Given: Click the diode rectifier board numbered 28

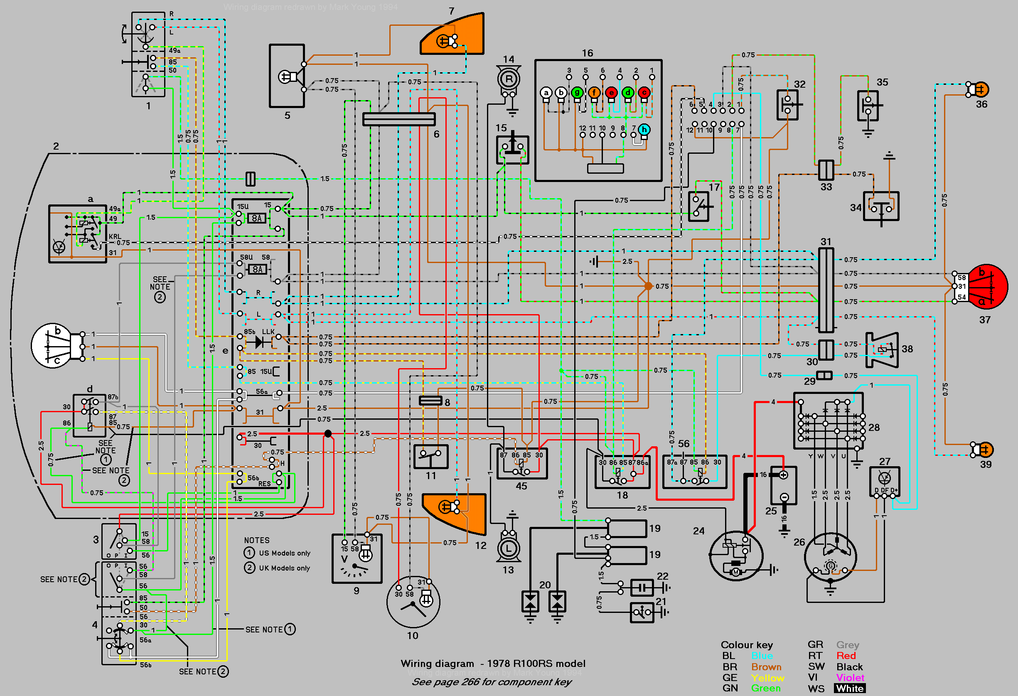Looking at the screenshot, I should click(x=829, y=421).
